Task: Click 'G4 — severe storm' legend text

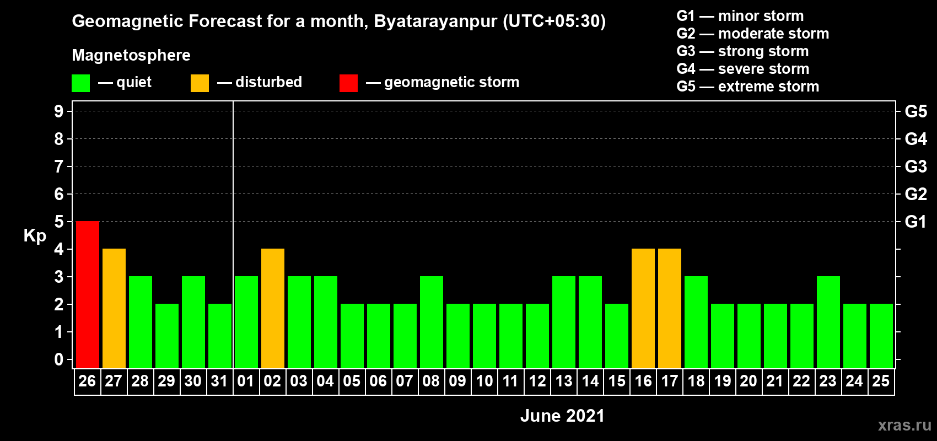Action: 743,69
